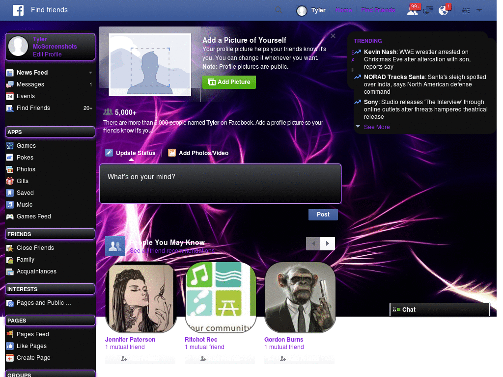Go to previous friend suggestions arrow
Screen dimensions: 503x377
click(313, 243)
